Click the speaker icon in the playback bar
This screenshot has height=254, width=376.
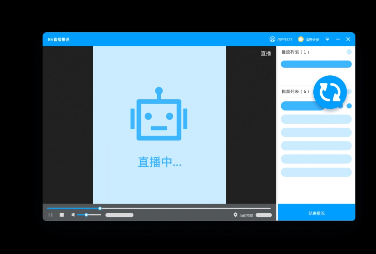click(x=73, y=215)
